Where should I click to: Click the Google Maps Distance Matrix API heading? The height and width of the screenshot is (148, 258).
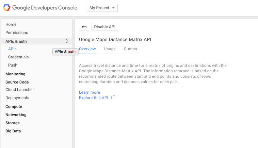coord(115,39)
